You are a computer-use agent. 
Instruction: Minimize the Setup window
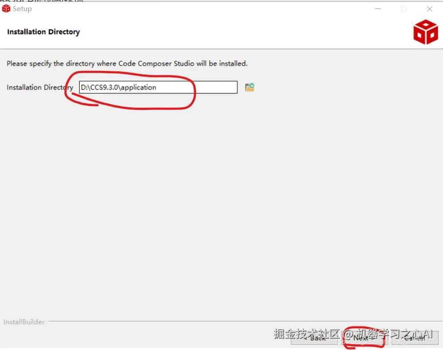click(x=378, y=9)
